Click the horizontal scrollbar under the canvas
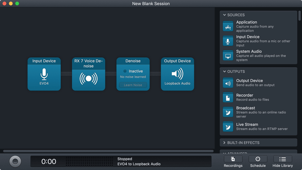 click(x=108, y=151)
